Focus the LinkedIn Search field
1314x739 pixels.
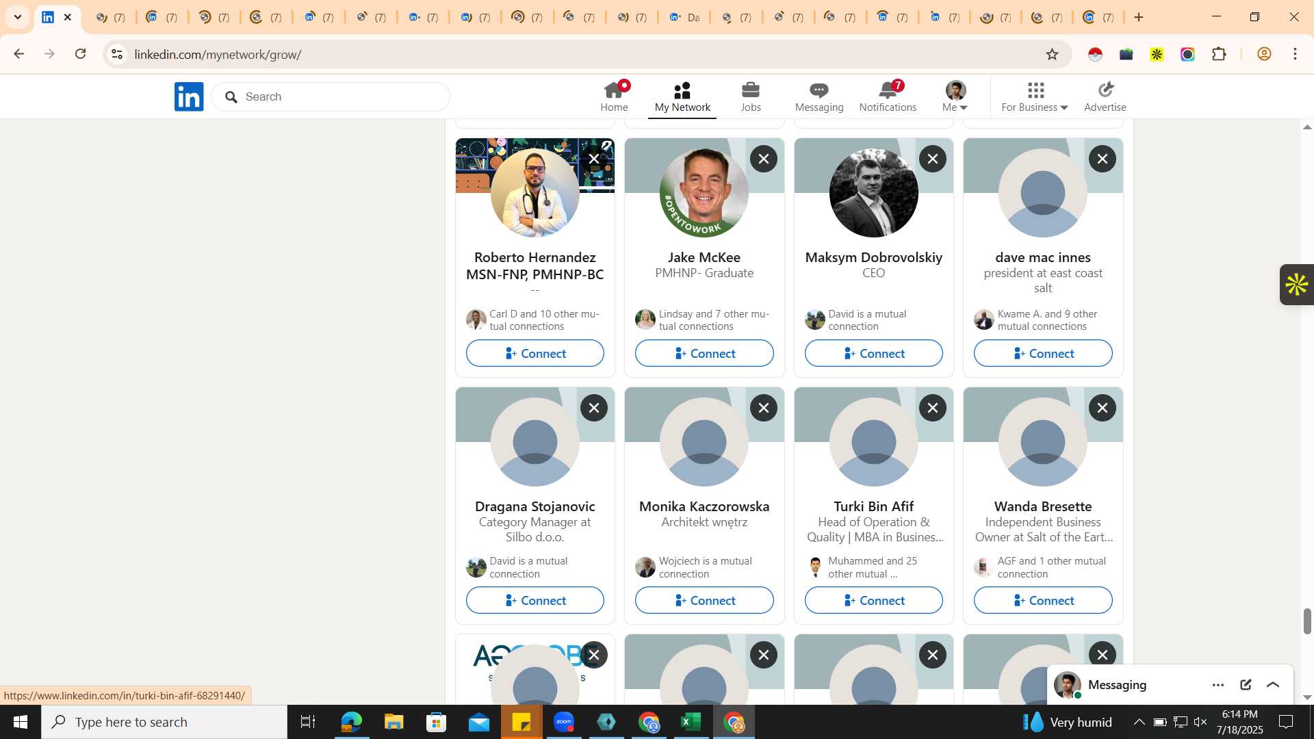tap(331, 96)
